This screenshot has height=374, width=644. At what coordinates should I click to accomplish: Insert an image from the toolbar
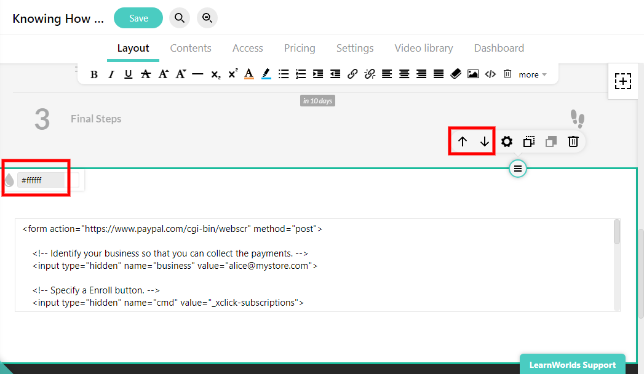pos(473,74)
